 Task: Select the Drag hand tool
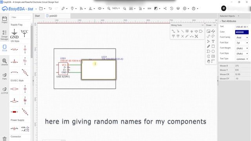click(208, 61)
